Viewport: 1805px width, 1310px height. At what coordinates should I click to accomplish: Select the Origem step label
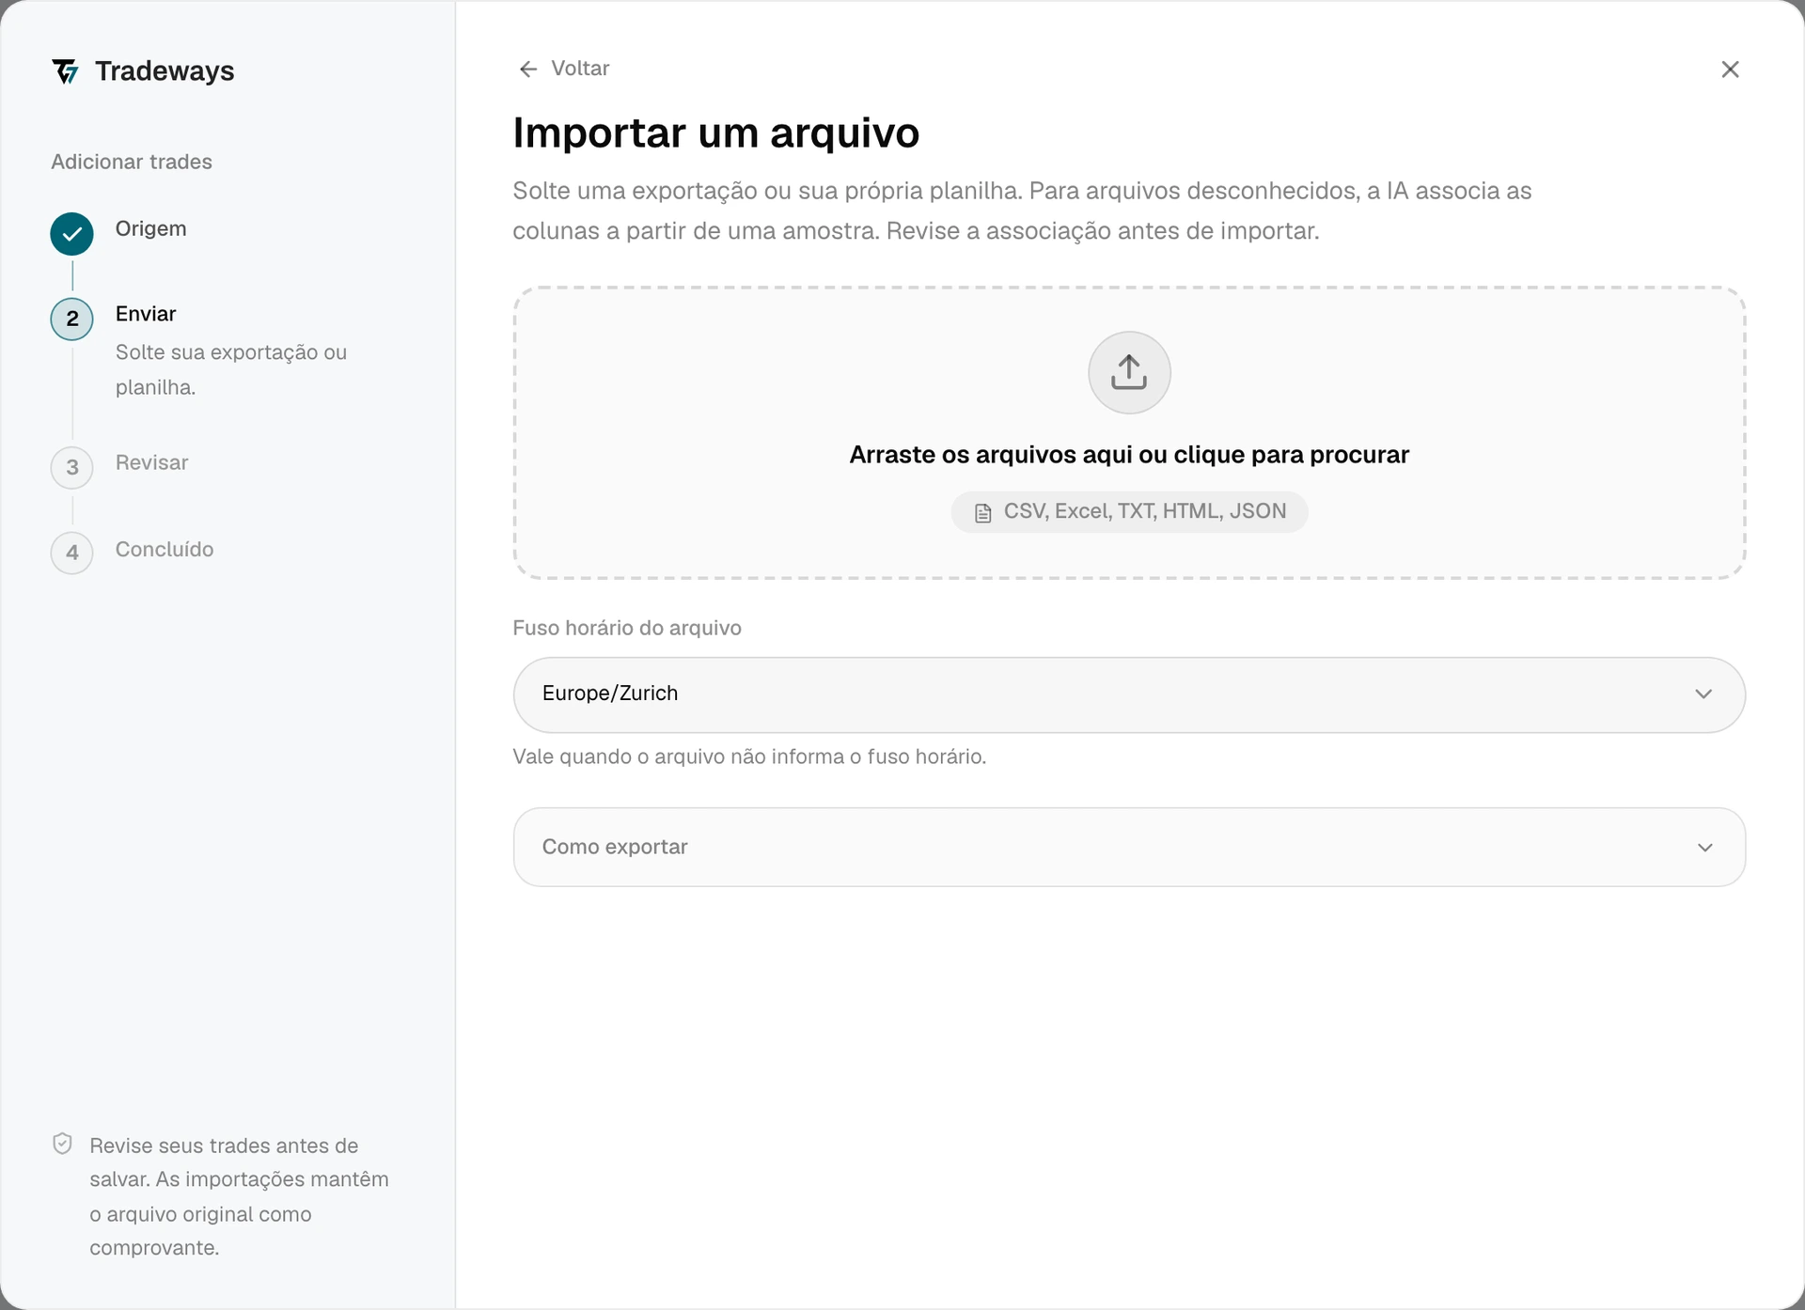(150, 228)
